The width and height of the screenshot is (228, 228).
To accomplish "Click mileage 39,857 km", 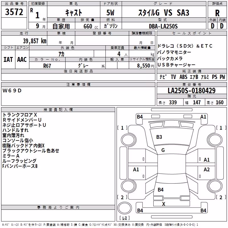I will coord(35,41).
